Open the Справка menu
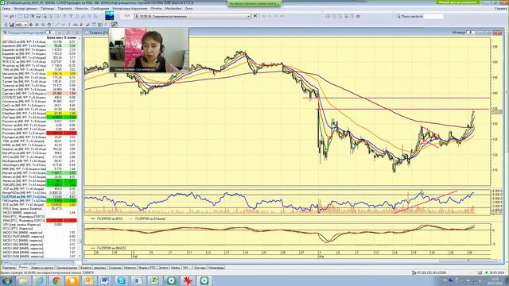Screen dimensions: 509x286 point(500,9)
